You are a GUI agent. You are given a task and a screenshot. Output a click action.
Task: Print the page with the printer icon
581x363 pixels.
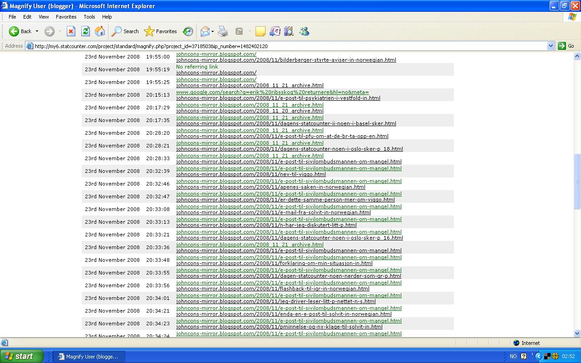click(x=223, y=31)
